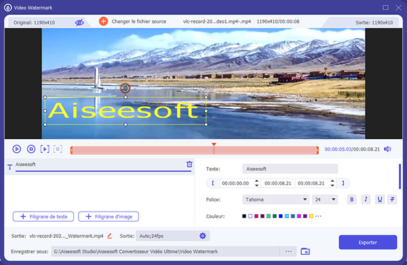
Task: Stop the video playback
Action: (31, 149)
